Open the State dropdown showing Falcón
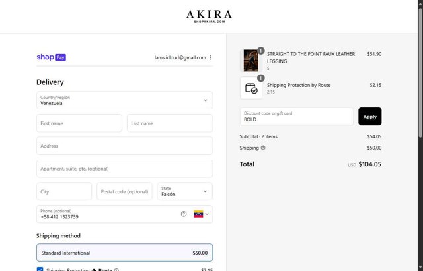Image resolution: width=423 pixels, height=271 pixels. 185,191
